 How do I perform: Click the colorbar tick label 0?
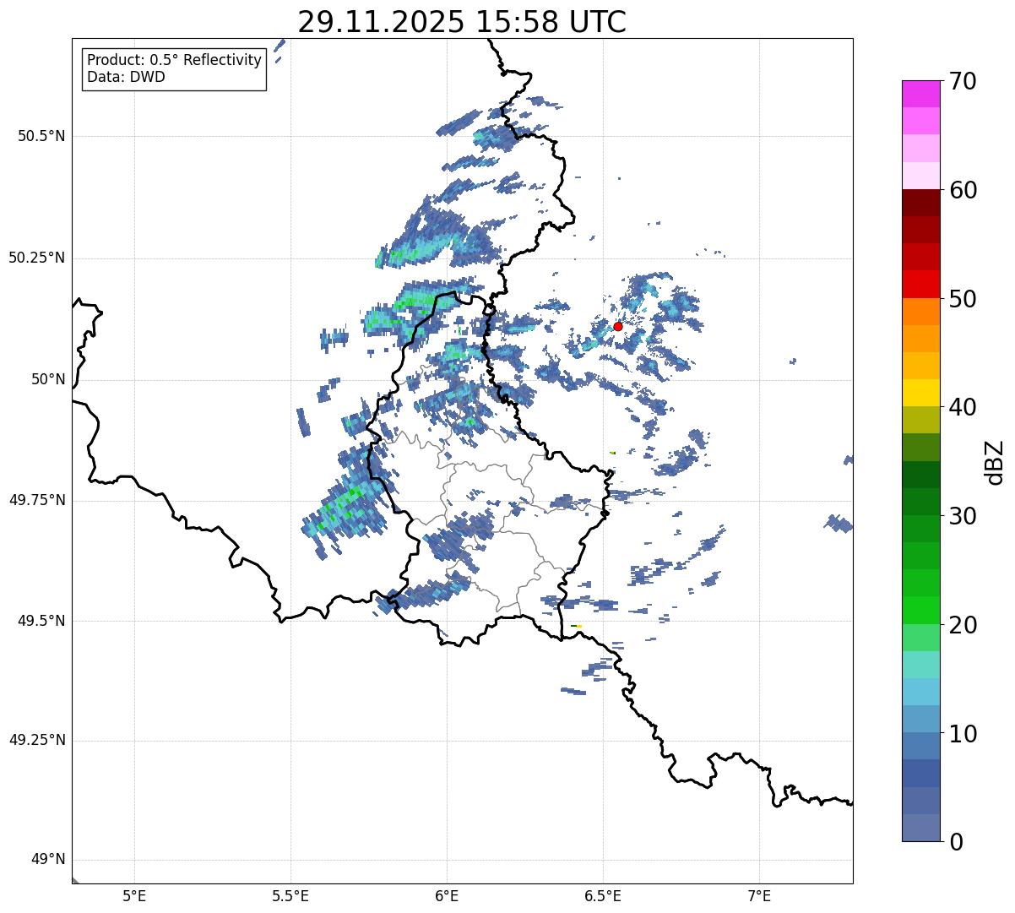pos(954,842)
